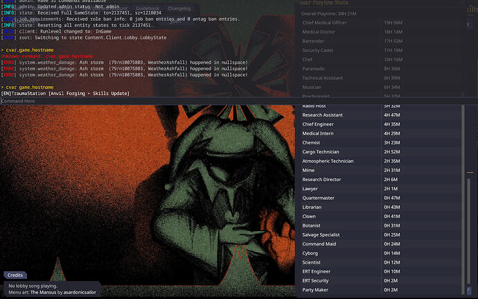Click the 'Command Here' console input field
Screen dimensions: 478x299
239,101
